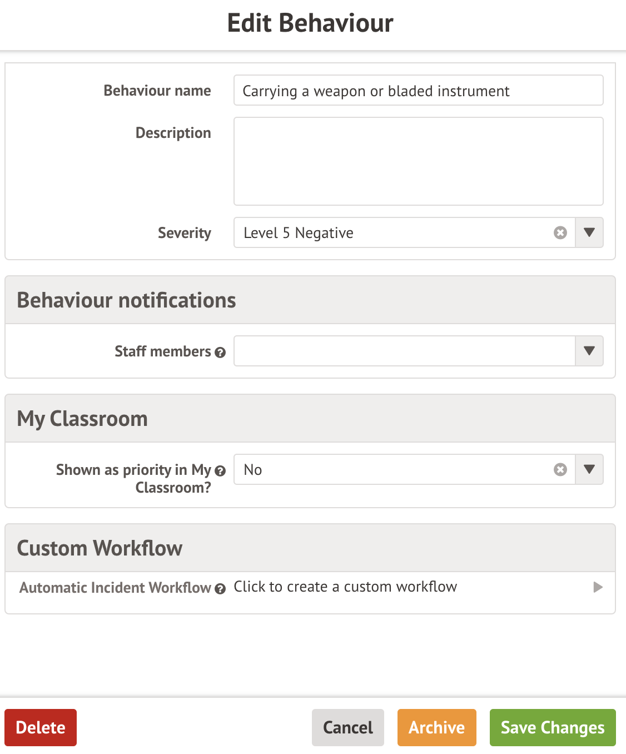Click Automatic Incident Workflow help icon
Screen dimensions: 626x754
coord(220,589)
